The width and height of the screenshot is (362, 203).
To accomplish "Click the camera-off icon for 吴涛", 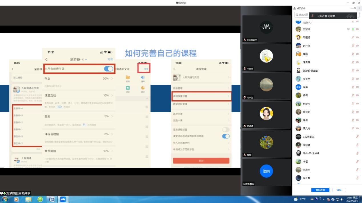I will 357,87.
